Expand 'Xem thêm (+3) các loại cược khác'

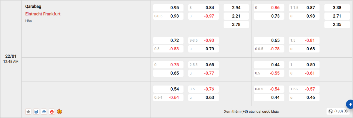click(x=251, y=111)
